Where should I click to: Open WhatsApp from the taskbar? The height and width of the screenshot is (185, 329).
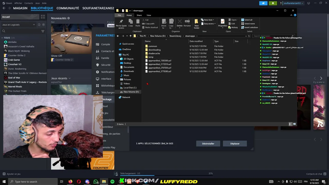pyautogui.click(x=96, y=182)
